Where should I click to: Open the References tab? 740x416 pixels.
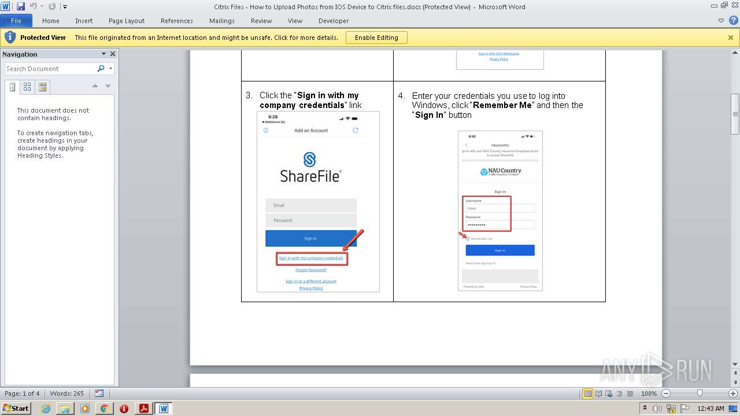(x=177, y=21)
